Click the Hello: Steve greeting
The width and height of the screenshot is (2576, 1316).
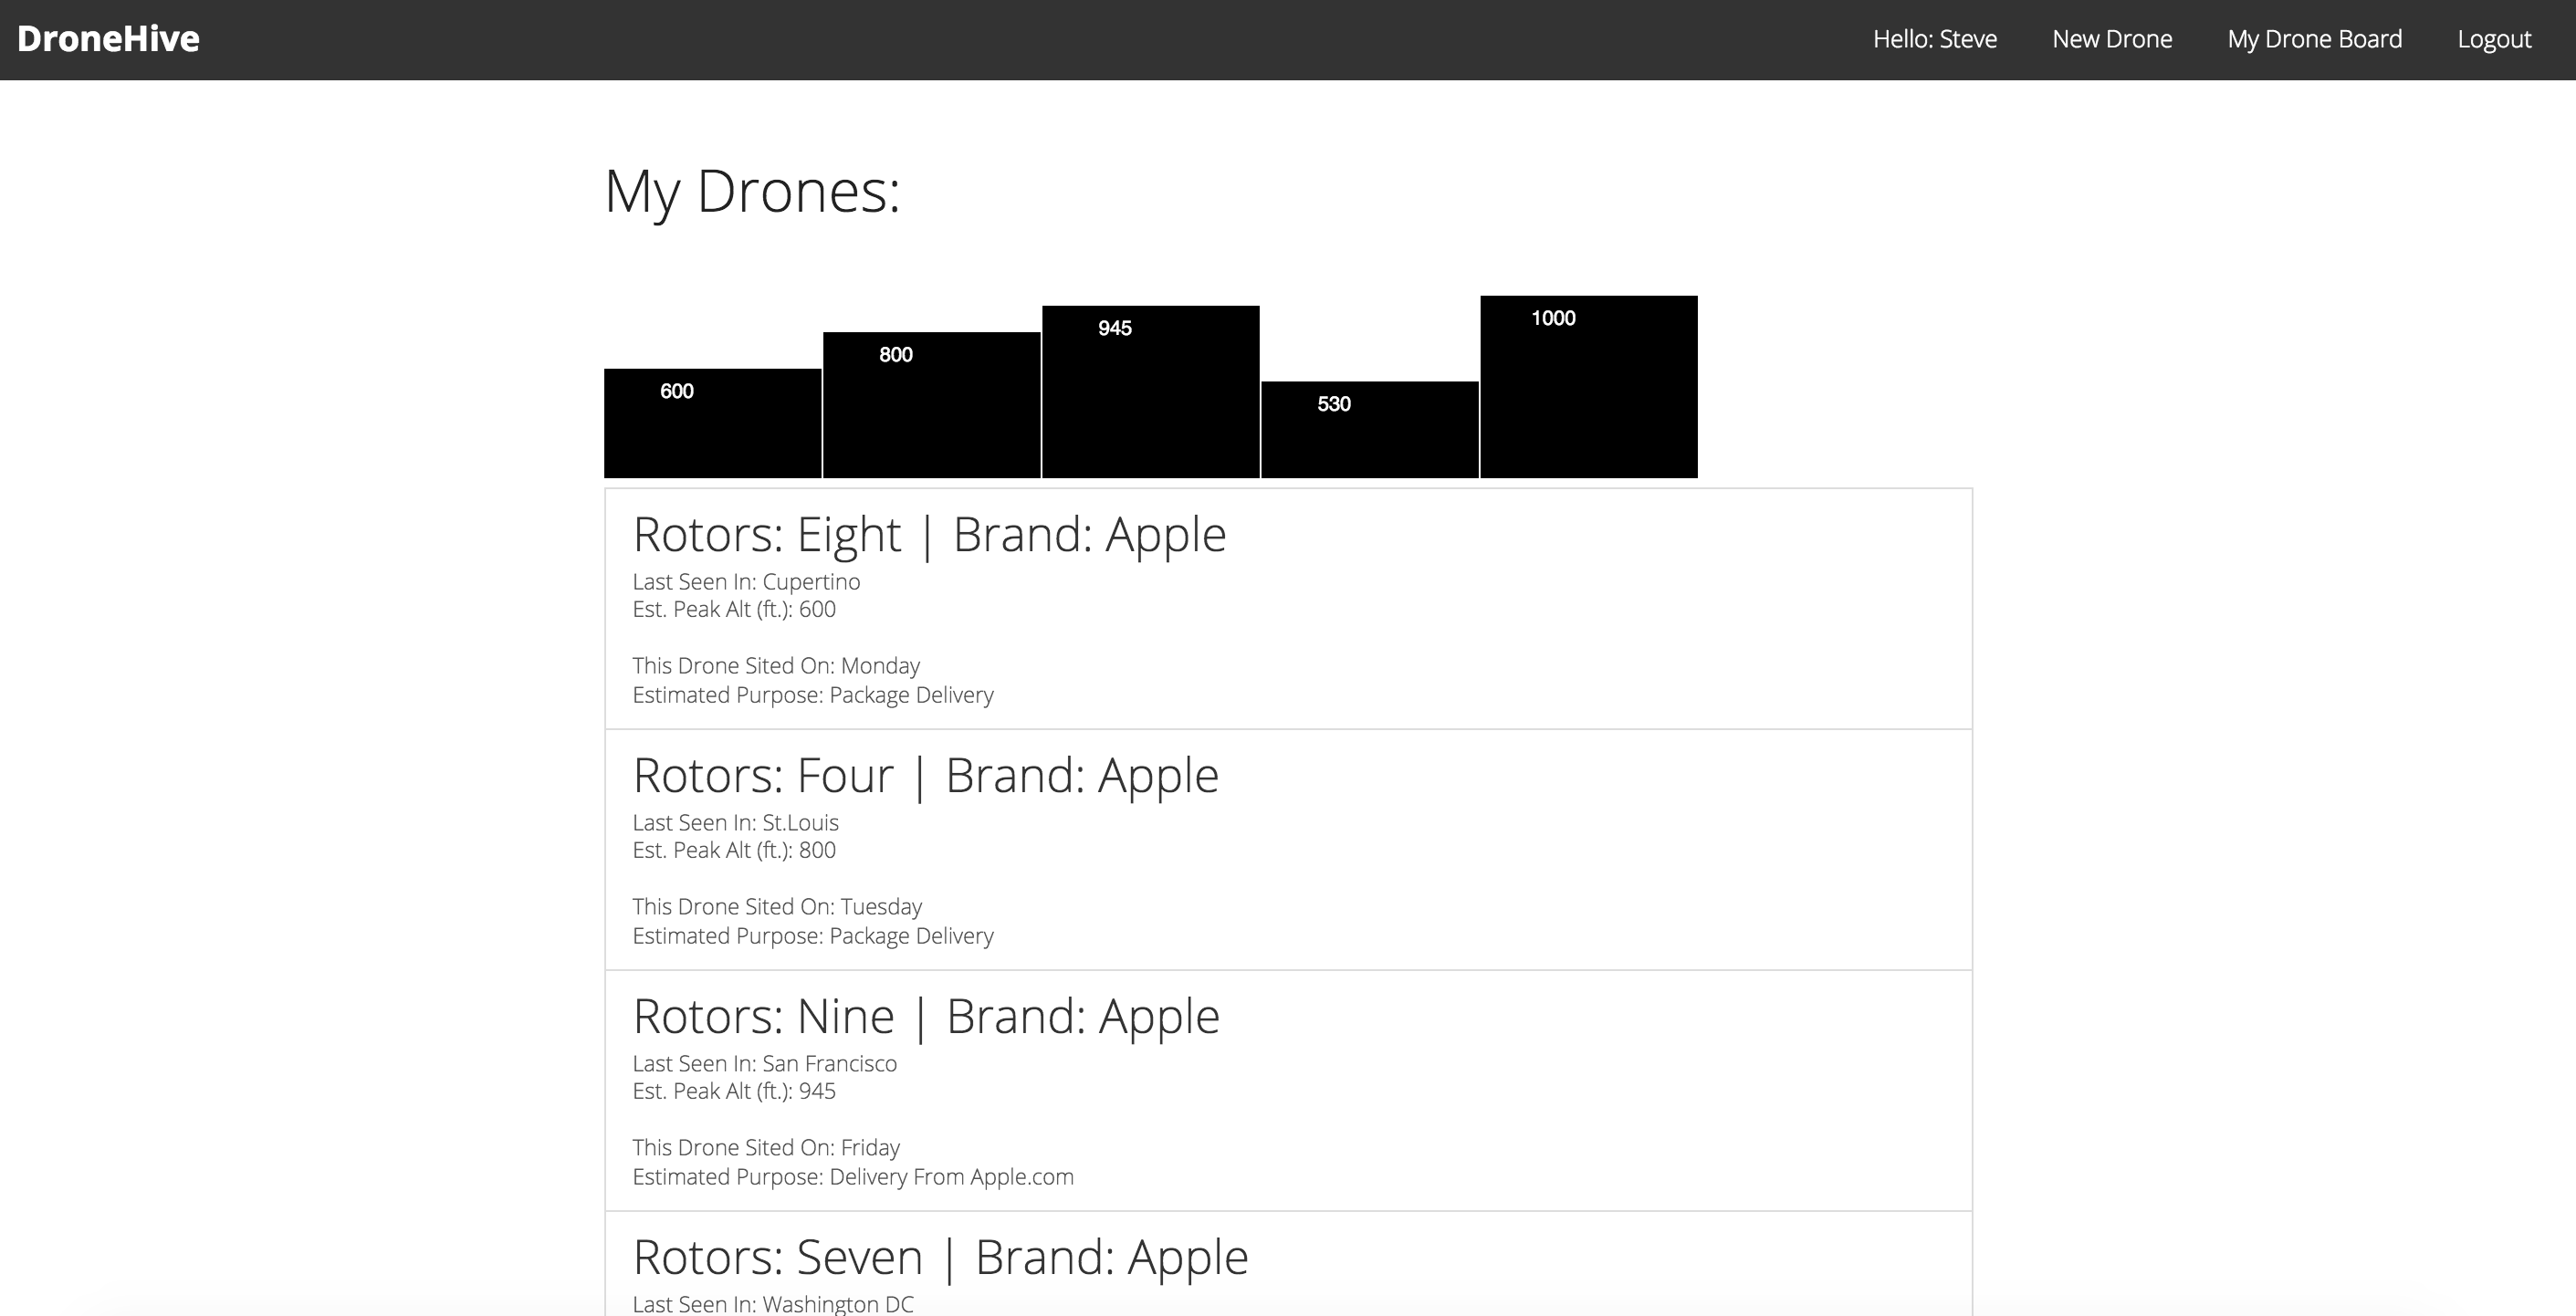pos(1934,39)
